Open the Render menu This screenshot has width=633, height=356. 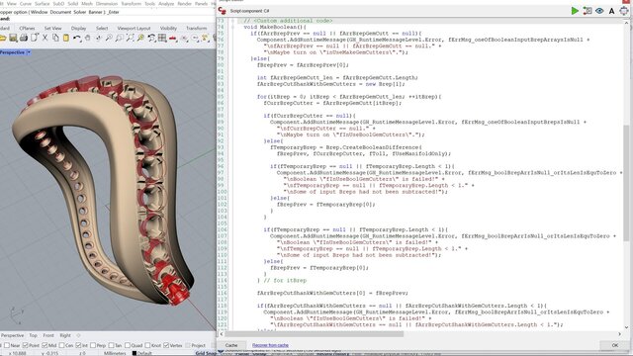point(185,4)
